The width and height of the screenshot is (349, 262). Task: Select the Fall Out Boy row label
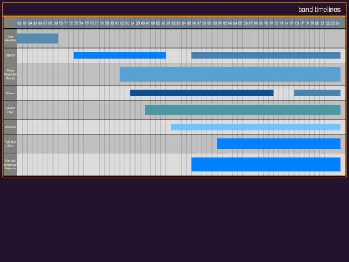(x=10, y=144)
